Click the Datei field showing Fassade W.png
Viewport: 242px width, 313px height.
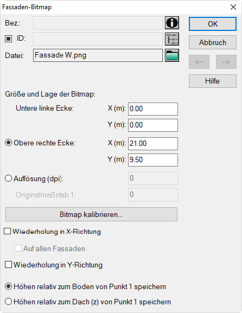coord(98,55)
